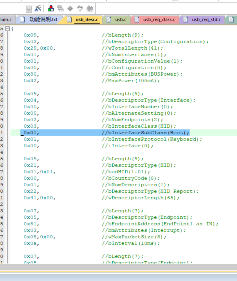Click the //bInterfaceClass(HID) comment

coord(139,126)
